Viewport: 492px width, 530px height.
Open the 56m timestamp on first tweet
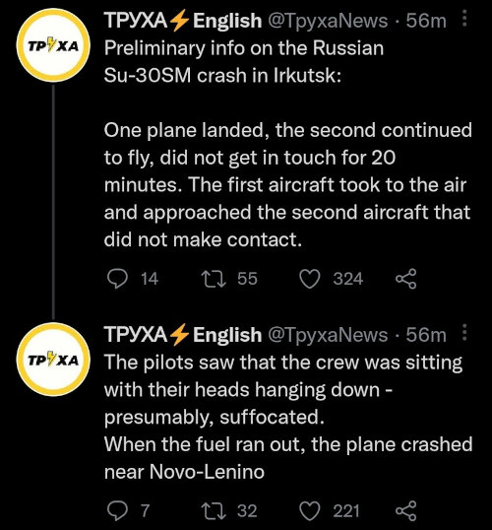pyautogui.click(x=426, y=21)
